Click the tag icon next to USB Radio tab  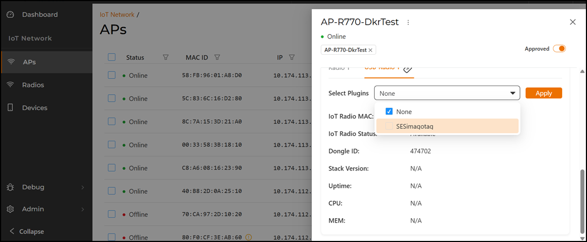pos(408,68)
